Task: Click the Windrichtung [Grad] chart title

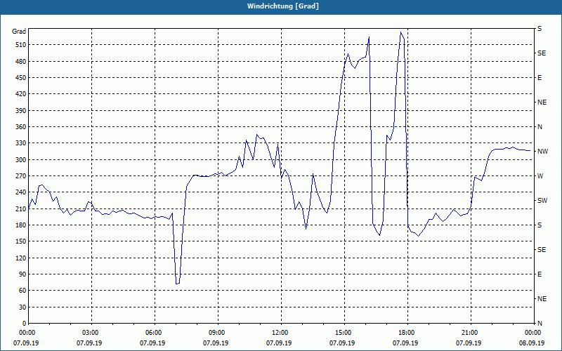Action: pos(283,6)
